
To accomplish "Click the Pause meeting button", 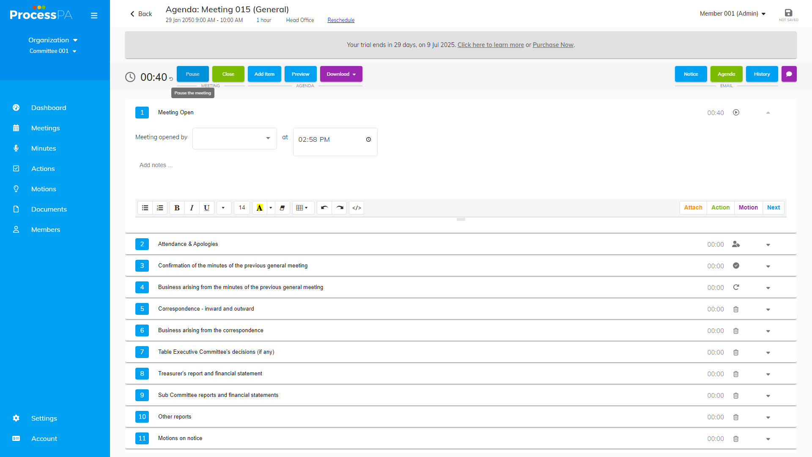I will pos(192,74).
